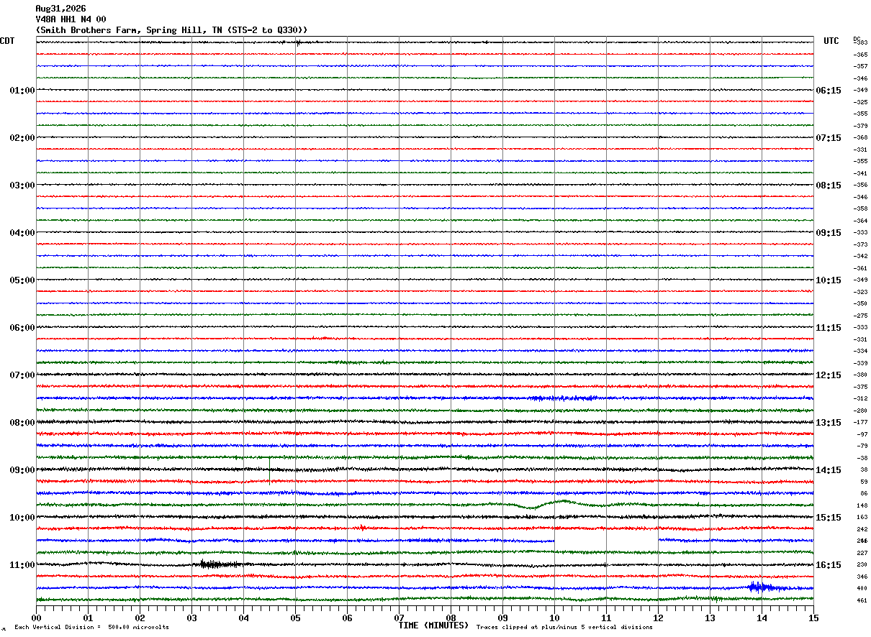Screen dimensions: 871x637
Task: Click the TIME (MINUTES) axis title
Action: pos(433,625)
